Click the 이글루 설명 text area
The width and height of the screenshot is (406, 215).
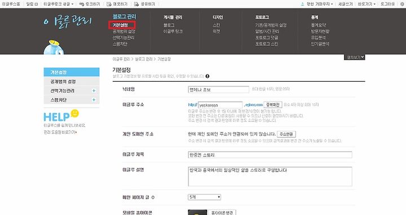(x=270, y=177)
